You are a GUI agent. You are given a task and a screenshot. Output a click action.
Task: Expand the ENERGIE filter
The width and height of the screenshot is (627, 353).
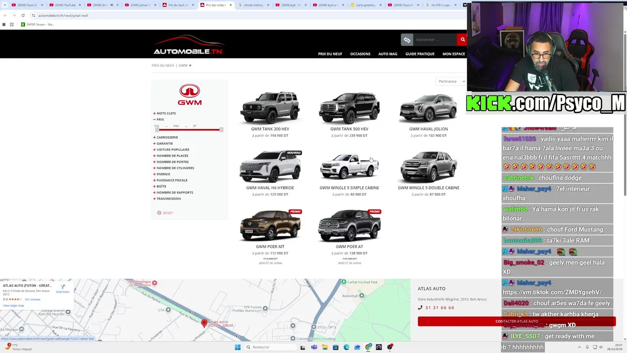(162, 174)
